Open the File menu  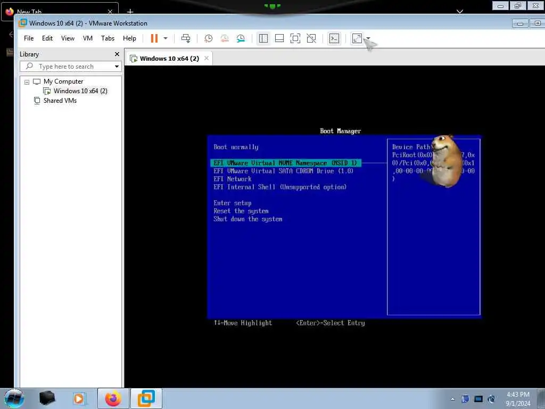29,38
